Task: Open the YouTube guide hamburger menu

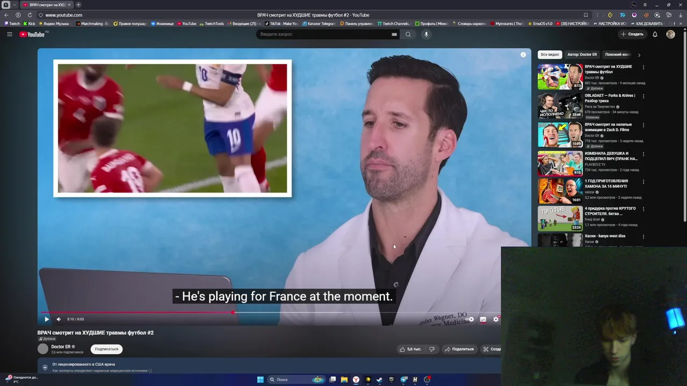Action: (x=9, y=34)
